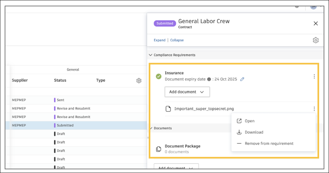329x173 pixels.
Task: Collapse the Documents section
Action: 151,128
